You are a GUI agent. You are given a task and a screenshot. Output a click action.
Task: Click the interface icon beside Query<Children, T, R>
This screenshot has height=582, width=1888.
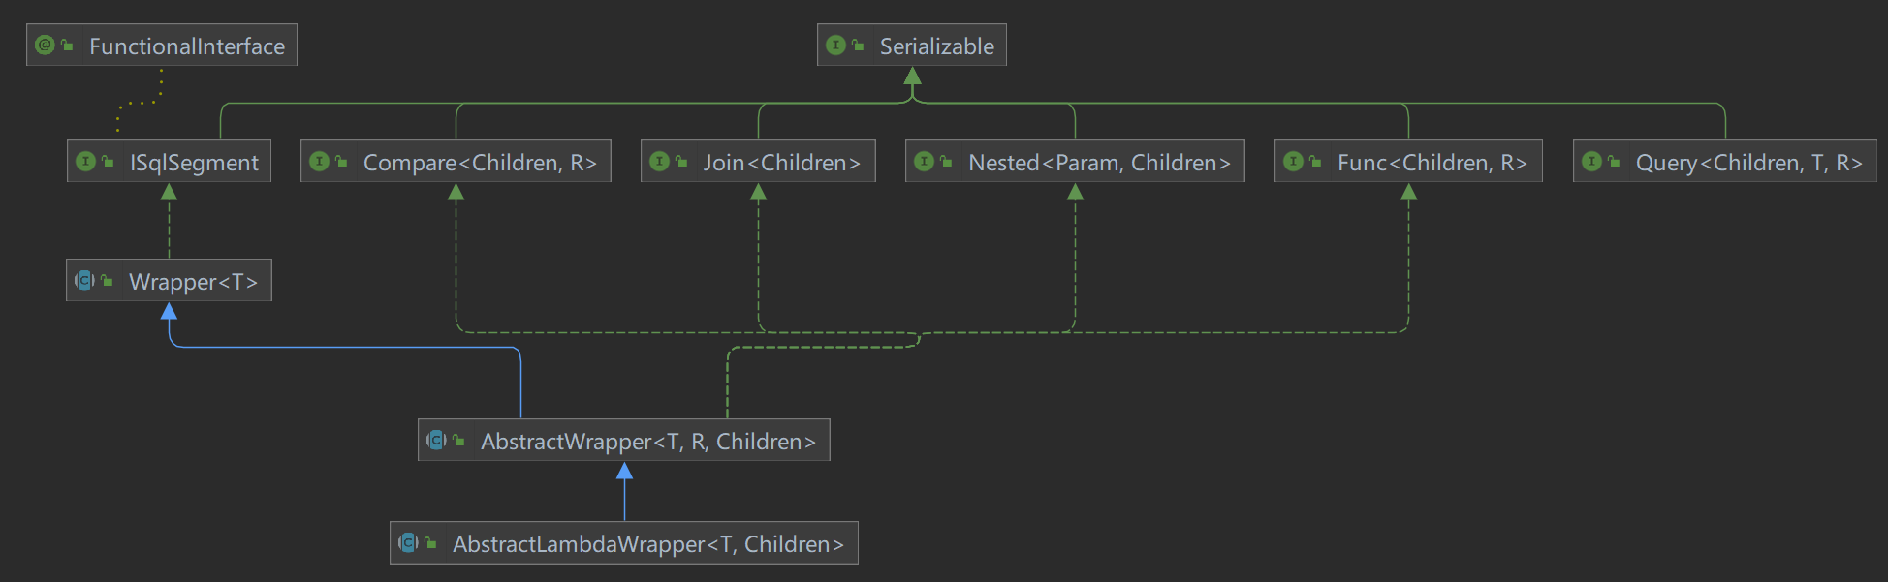coord(1591,162)
